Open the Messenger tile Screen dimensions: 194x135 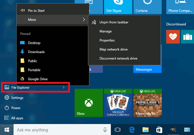click(x=147, y=69)
